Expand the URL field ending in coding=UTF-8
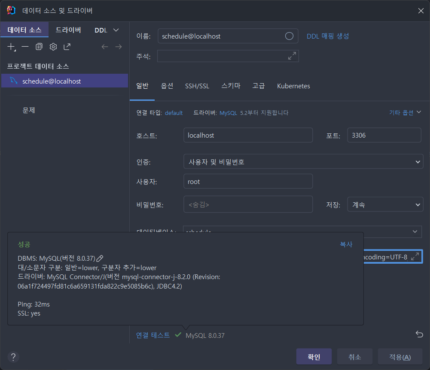The width and height of the screenshot is (430, 370). pyautogui.click(x=415, y=256)
